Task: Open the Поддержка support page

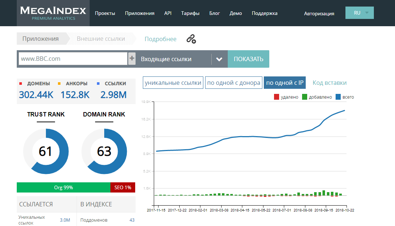Action: click(265, 13)
